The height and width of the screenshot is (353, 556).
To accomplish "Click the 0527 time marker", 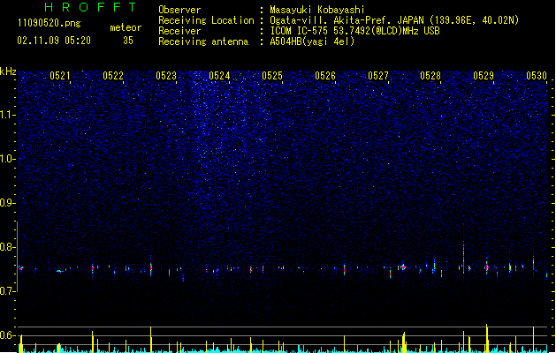I will pyautogui.click(x=378, y=76).
